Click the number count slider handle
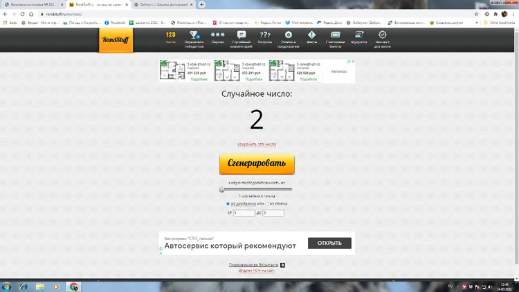This screenshot has width=519, height=292. tap(222, 189)
